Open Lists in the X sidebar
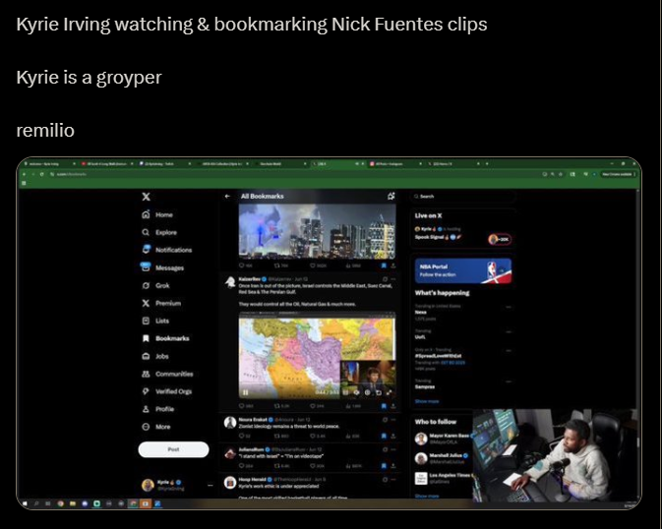The width and height of the screenshot is (662, 529). (155, 321)
